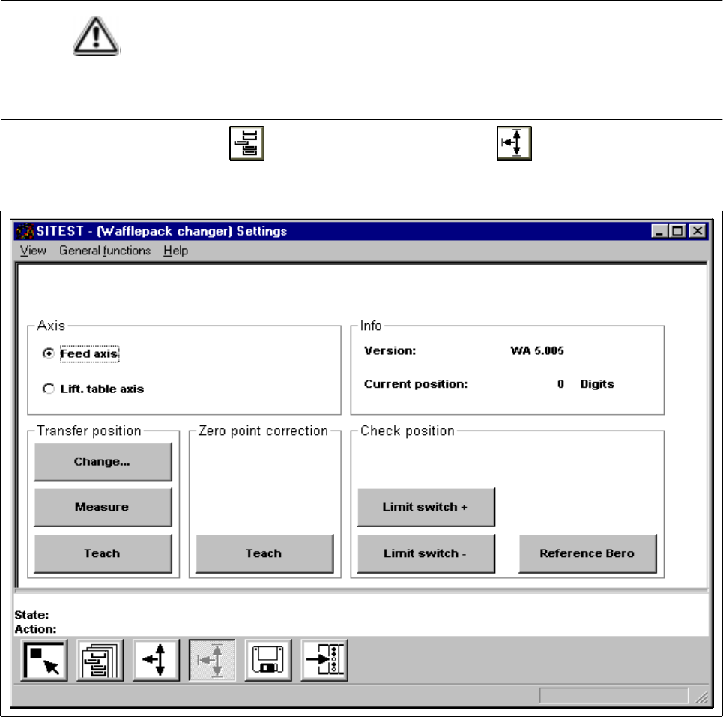Click the window resize grip corner
Screen dimensions: 723x717
click(701, 697)
